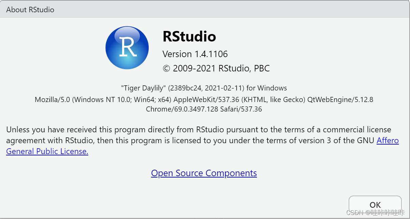Click the RStudio heading text
Image resolution: width=410 pixels, height=219 pixels.
(189, 36)
